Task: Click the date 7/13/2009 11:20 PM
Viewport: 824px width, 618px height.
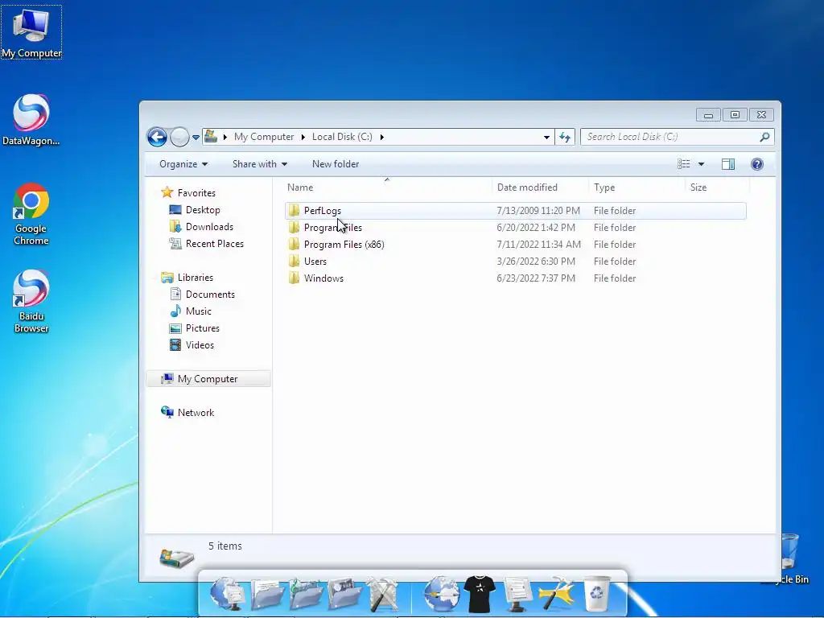Action: pyautogui.click(x=538, y=211)
